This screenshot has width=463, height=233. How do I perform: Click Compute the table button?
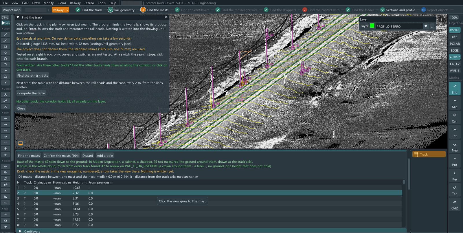[x=31, y=93]
